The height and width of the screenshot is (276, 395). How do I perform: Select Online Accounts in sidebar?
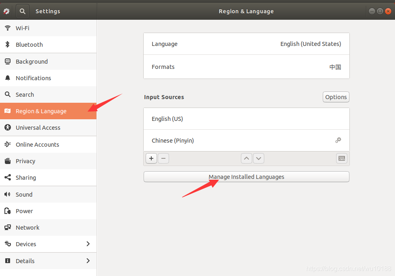[x=48, y=144]
